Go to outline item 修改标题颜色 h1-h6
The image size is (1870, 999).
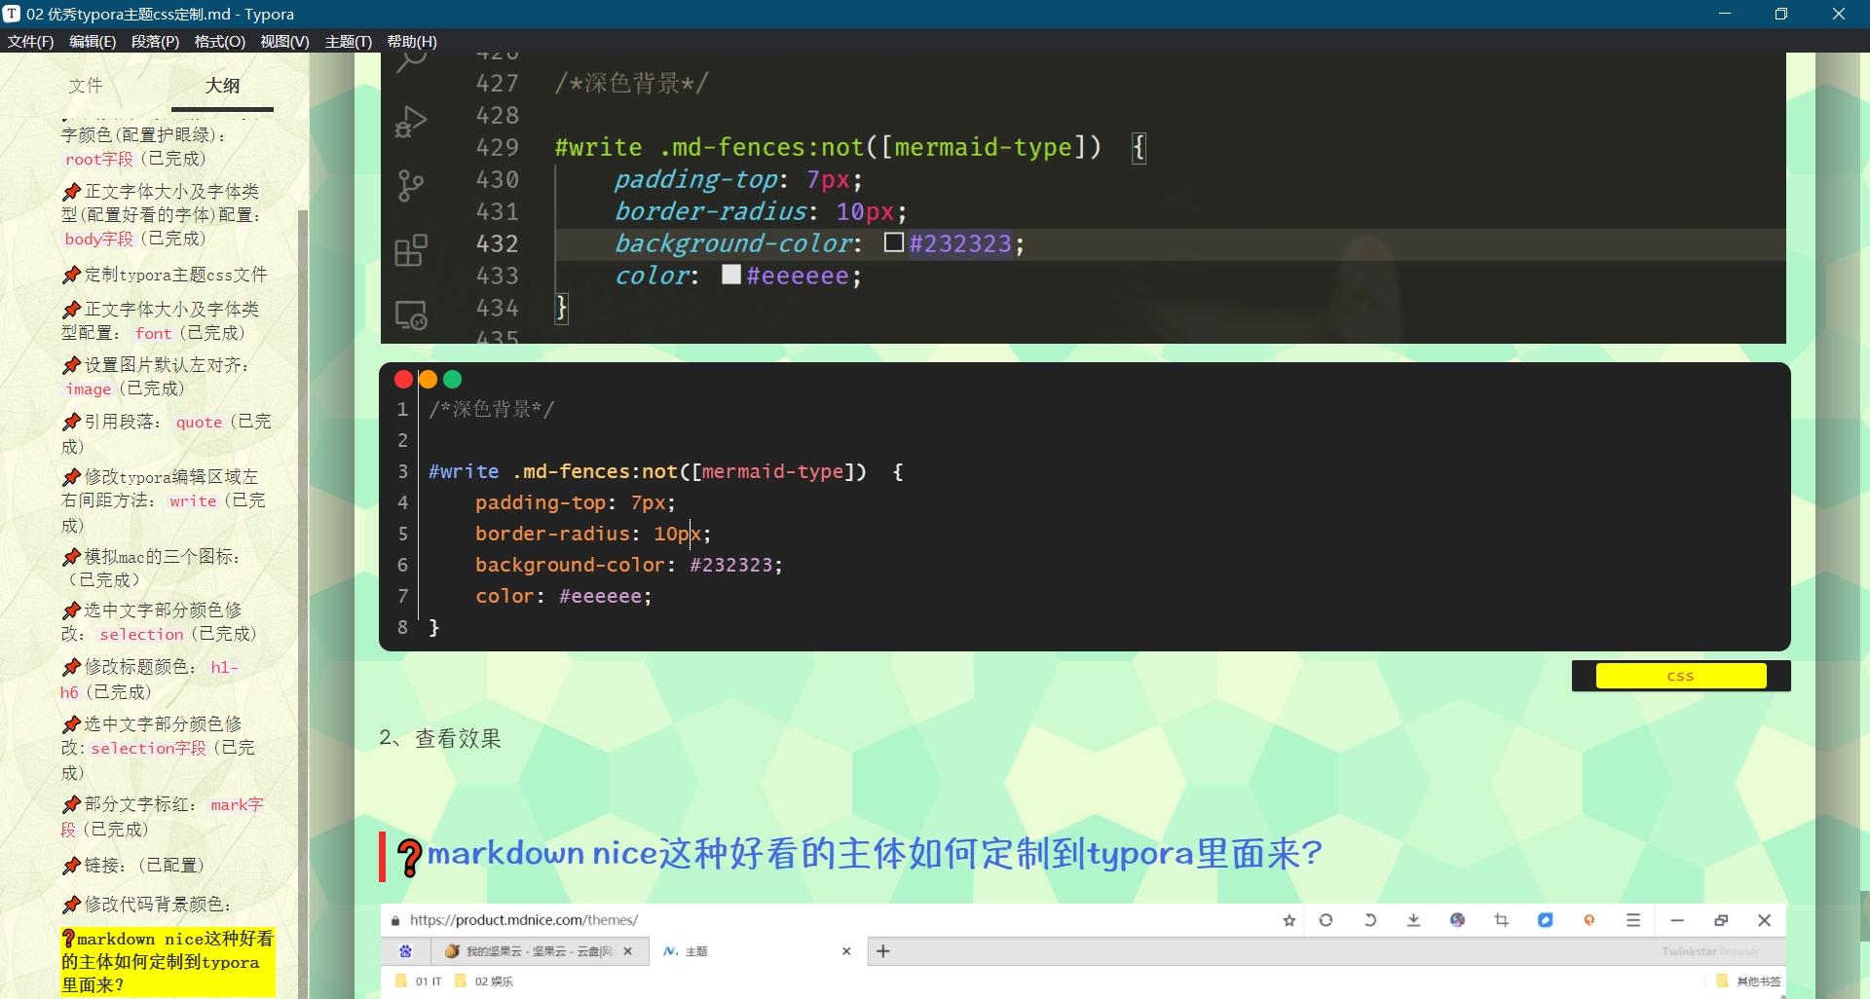click(x=150, y=679)
